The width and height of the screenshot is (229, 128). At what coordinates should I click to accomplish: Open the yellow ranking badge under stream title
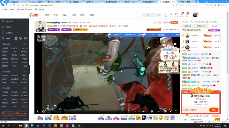tap(80, 29)
